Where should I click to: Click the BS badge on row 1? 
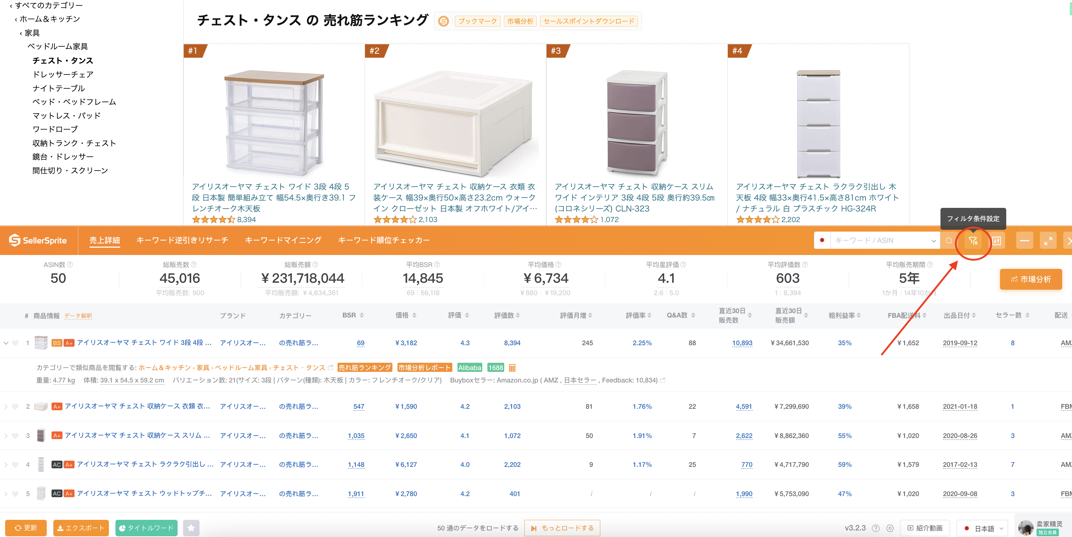pos(57,343)
